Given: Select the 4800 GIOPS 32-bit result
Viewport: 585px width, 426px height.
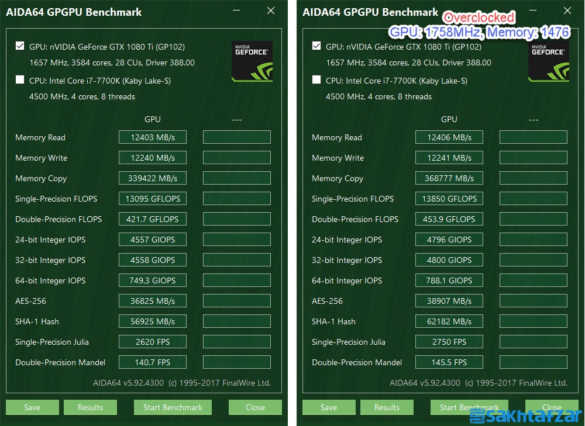Looking at the screenshot, I should click(x=449, y=260).
